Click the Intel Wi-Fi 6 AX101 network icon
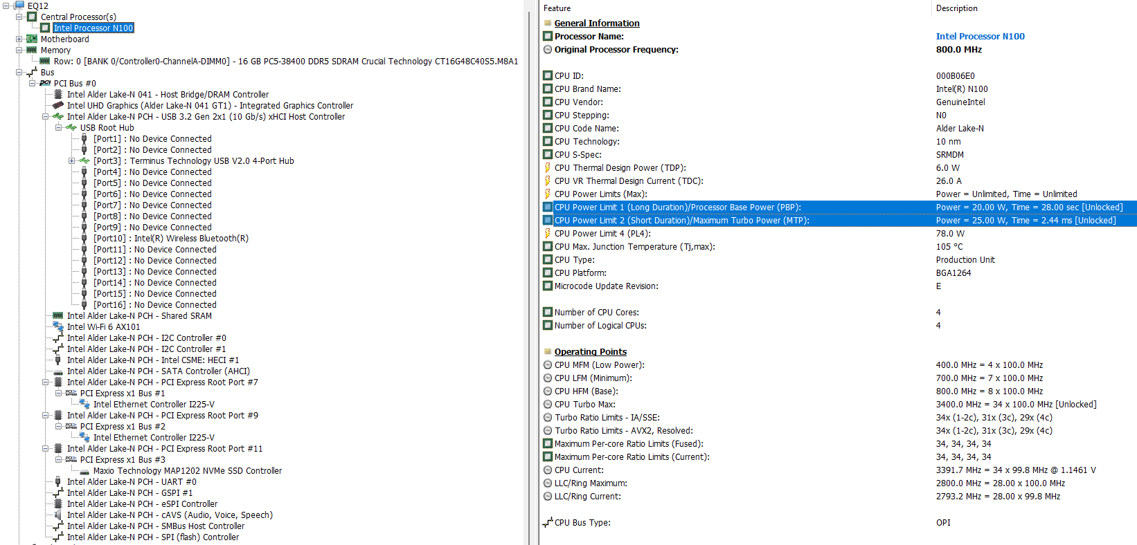The height and width of the screenshot is (545, 1137). point(58,326)
